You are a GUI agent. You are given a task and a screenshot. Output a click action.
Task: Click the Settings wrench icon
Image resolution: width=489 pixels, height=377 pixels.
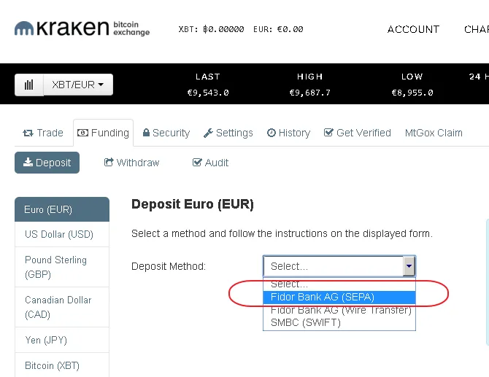pos(208,133)
